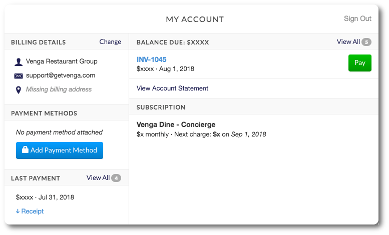Open invoice INV-1045
The width and height of the screenshot is (389, 235).
tap(151, 59)
